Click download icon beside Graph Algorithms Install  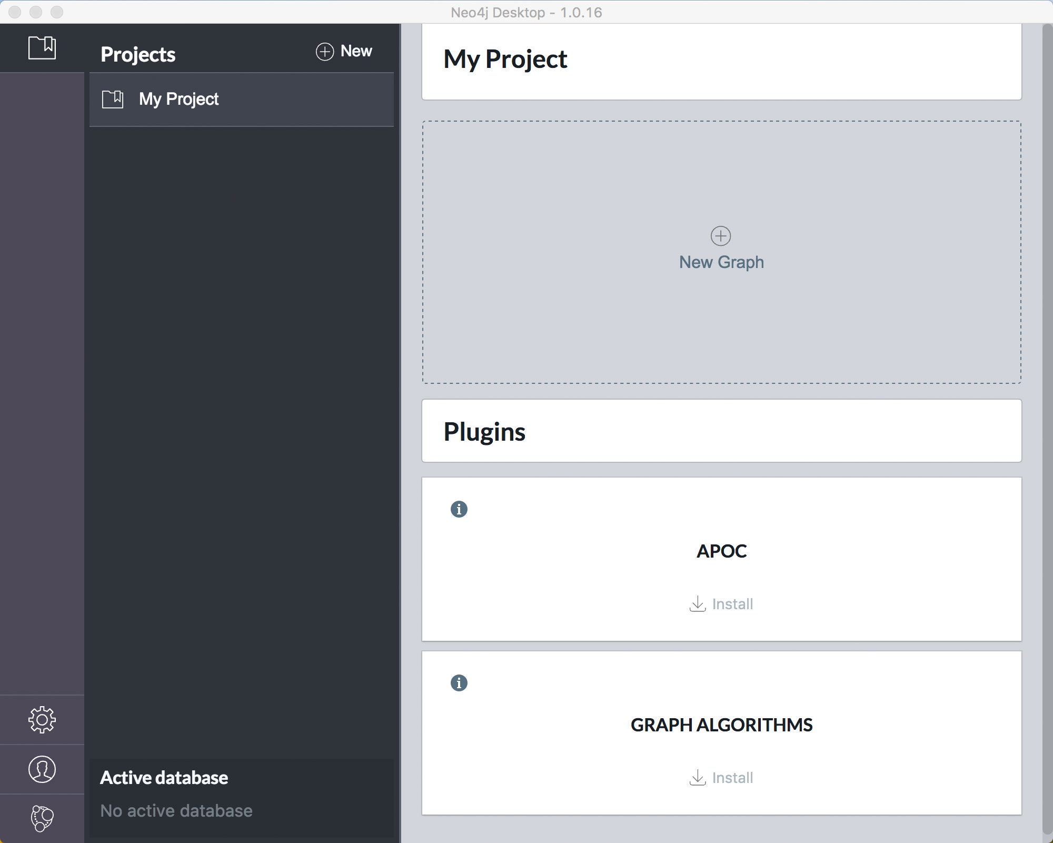coord(698,777)
